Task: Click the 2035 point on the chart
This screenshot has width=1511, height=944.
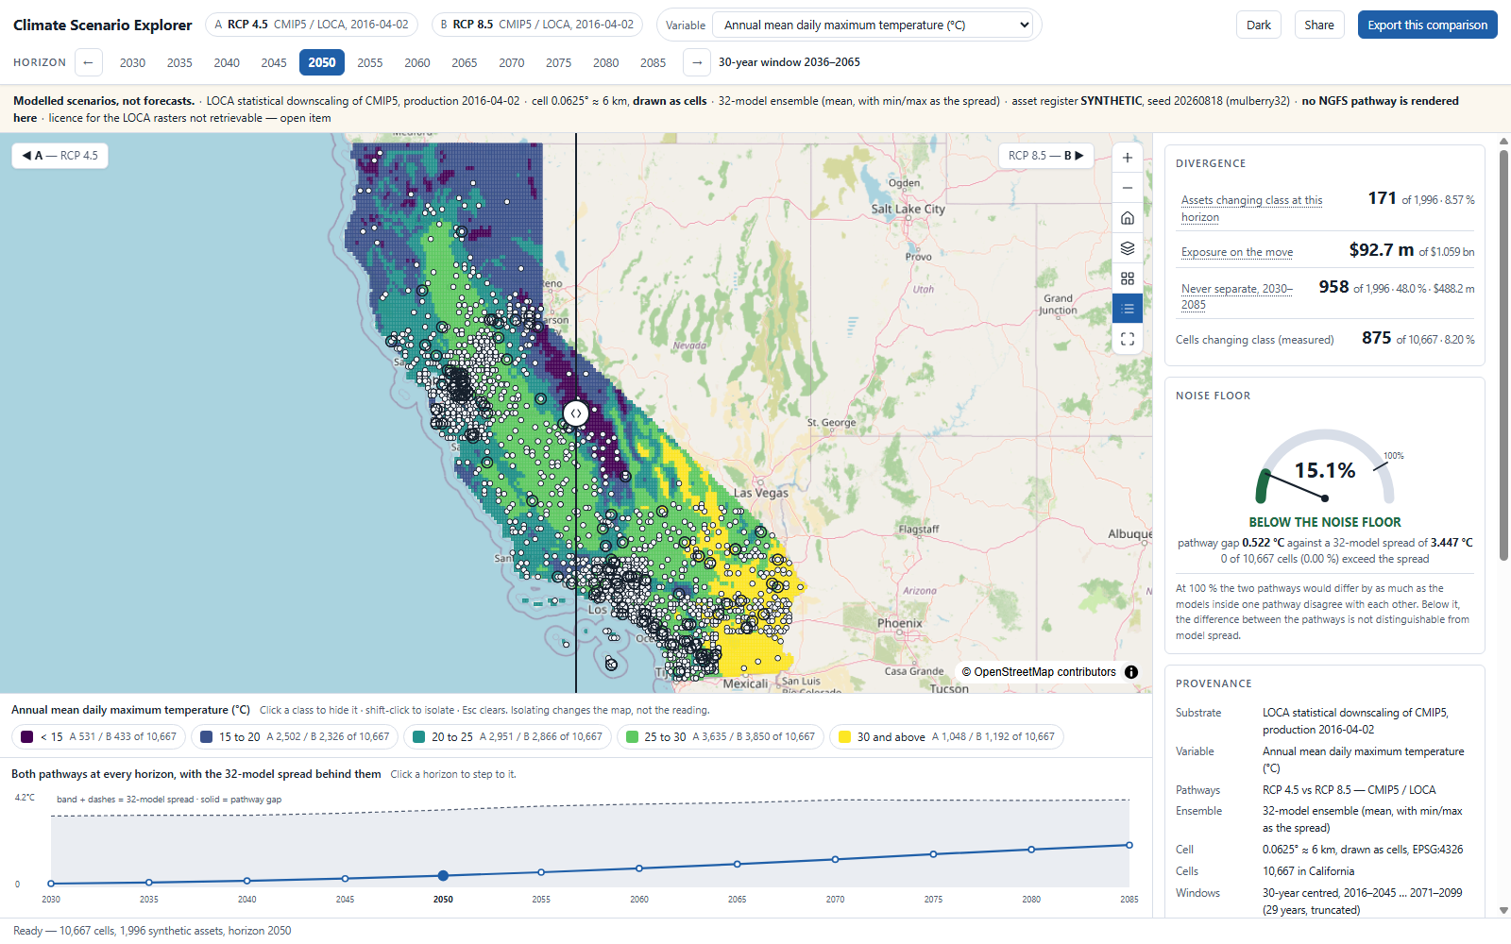Action: pyautogui.click(x=149, y=883)
